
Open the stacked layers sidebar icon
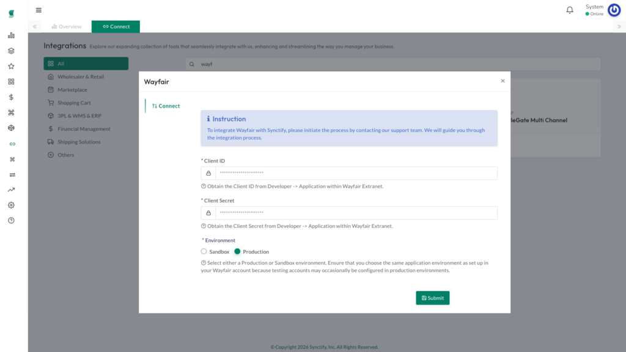(11, 51)
